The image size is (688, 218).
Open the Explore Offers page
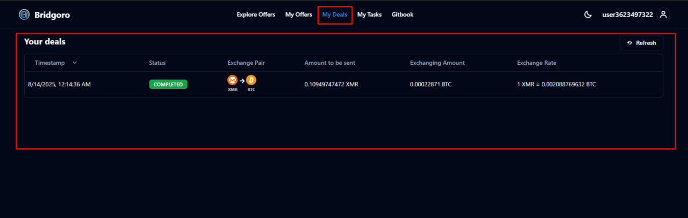pyautogui.click(x=256, y=15)
